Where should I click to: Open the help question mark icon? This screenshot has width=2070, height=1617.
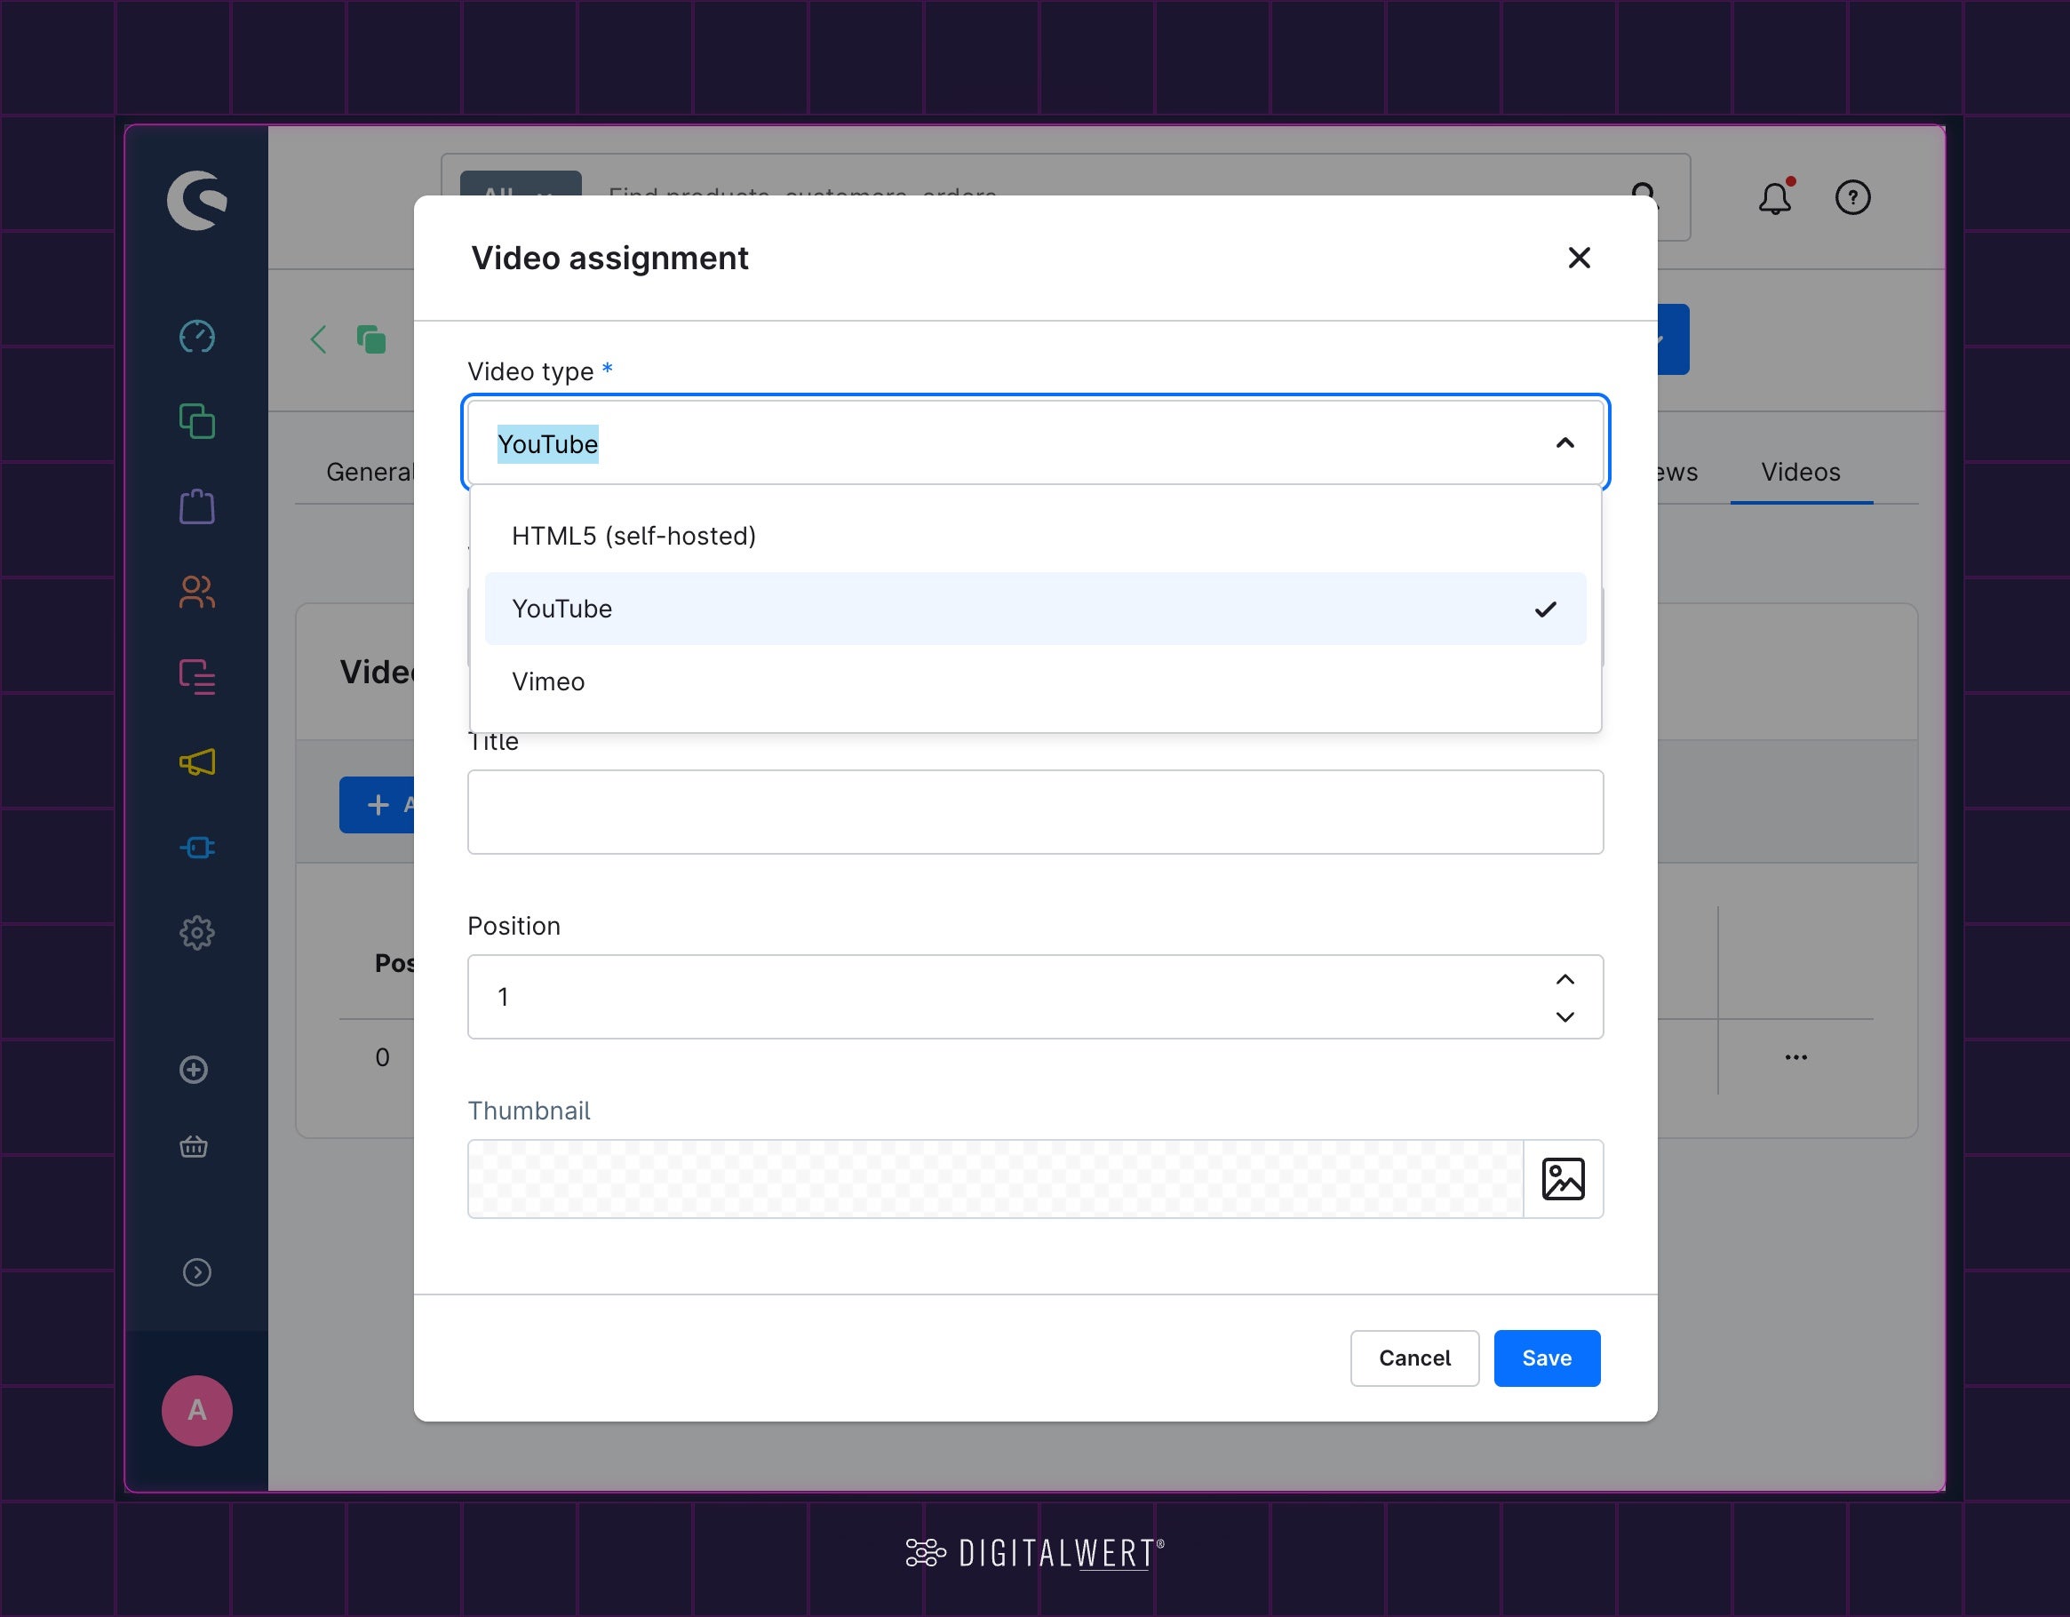[1853, 197]
